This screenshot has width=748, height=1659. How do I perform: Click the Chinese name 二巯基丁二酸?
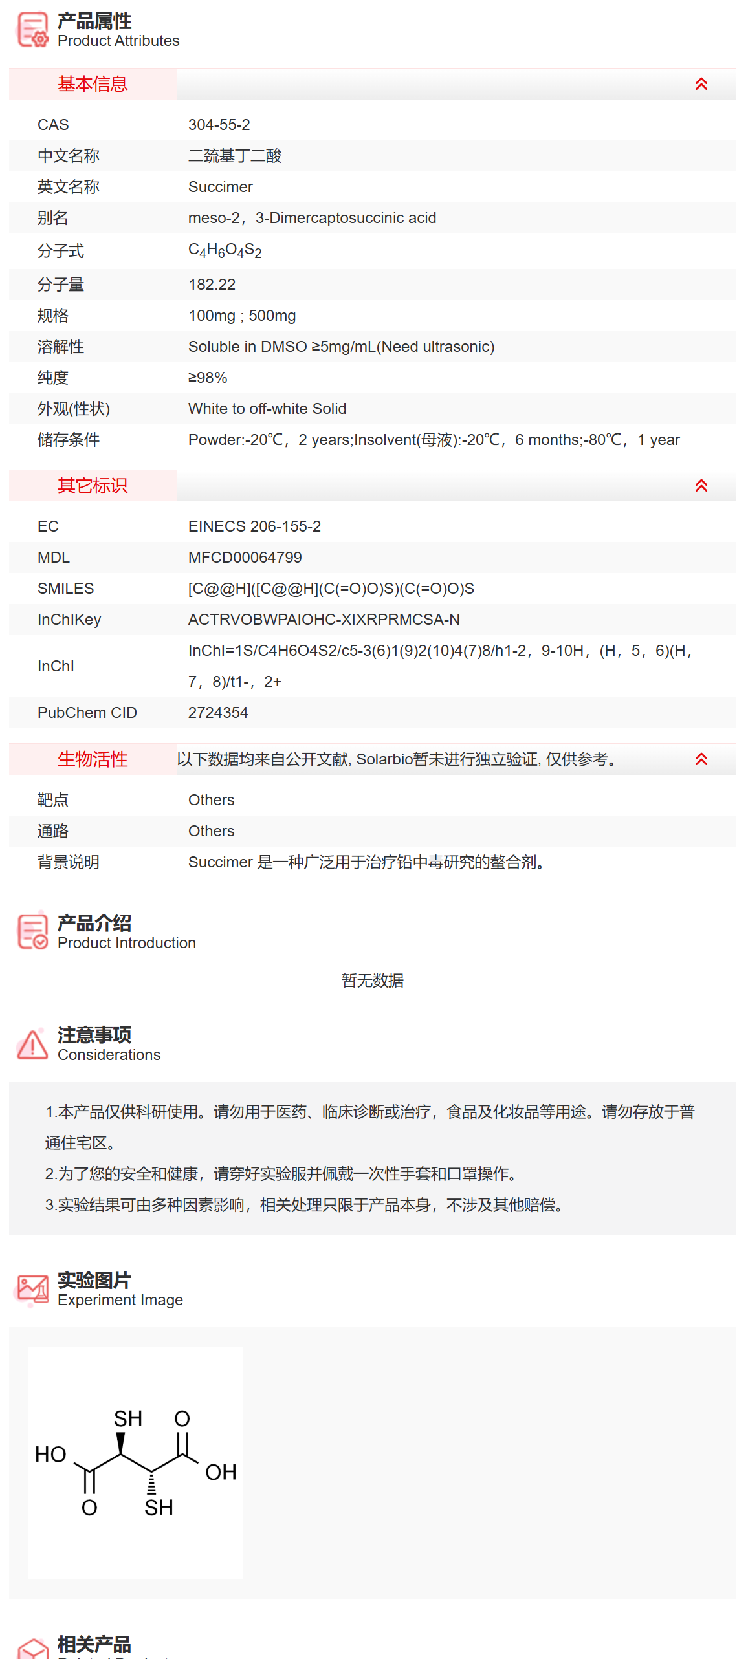[235, 156]
